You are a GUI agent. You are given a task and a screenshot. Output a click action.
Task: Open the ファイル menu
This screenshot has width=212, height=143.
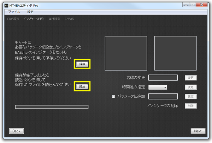(x=14, y=12)
